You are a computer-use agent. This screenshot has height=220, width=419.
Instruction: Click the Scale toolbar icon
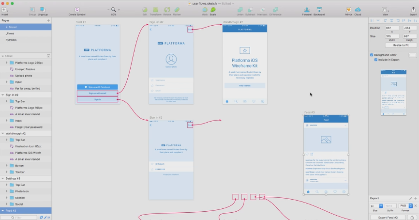213,10
